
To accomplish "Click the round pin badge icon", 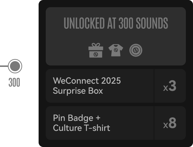I will (x=136, y=50).
